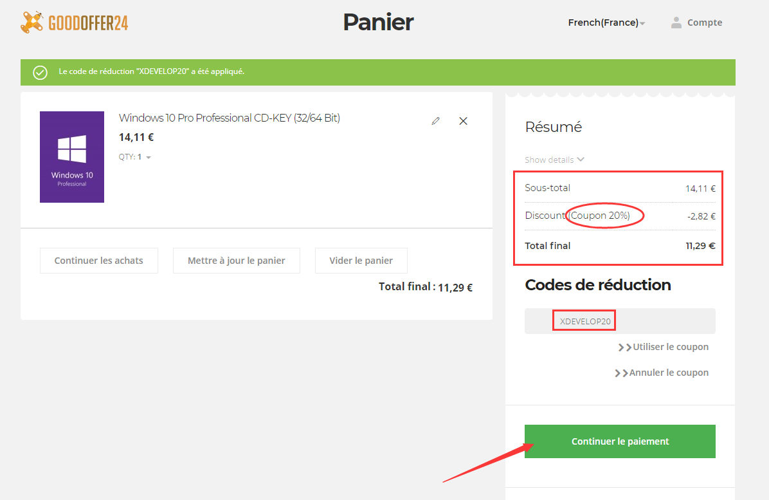The height and width of the screenshot is (500, 769).
Task: Click Vider le panier button
Action: 361,261
